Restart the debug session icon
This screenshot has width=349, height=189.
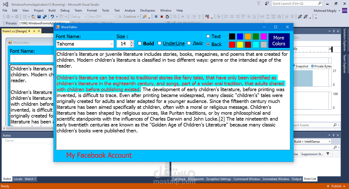(x=167, y=17)
